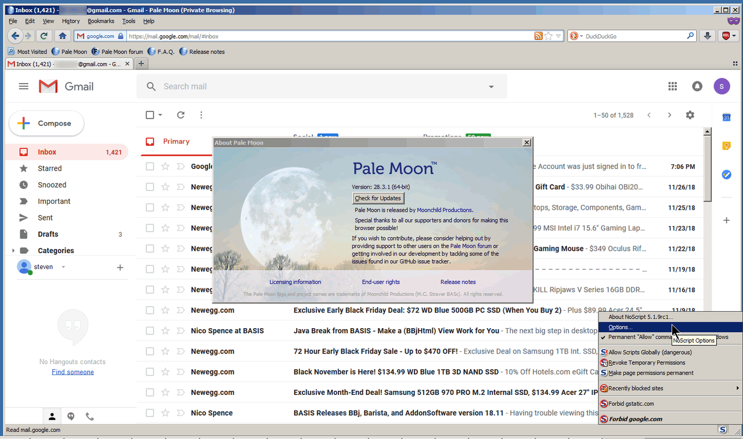This screenshot has height=439, width=743.
Task: Click the browser Back arrow button
Action: tap(16, 36)
